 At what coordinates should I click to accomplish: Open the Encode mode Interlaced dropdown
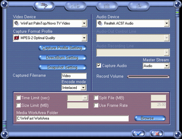[83, 88]
